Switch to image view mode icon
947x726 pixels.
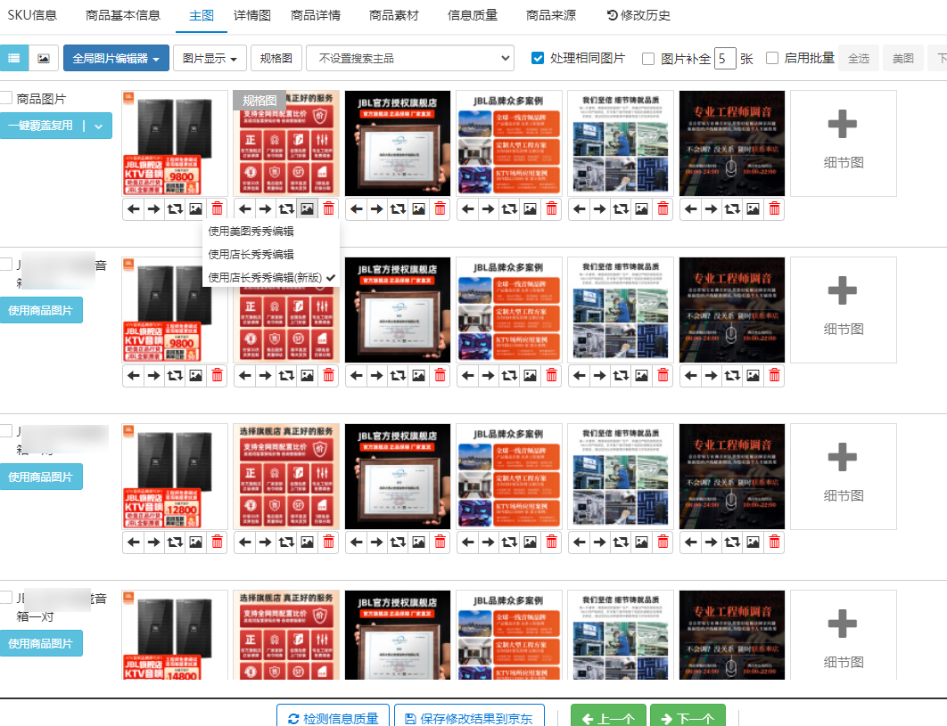44,59
